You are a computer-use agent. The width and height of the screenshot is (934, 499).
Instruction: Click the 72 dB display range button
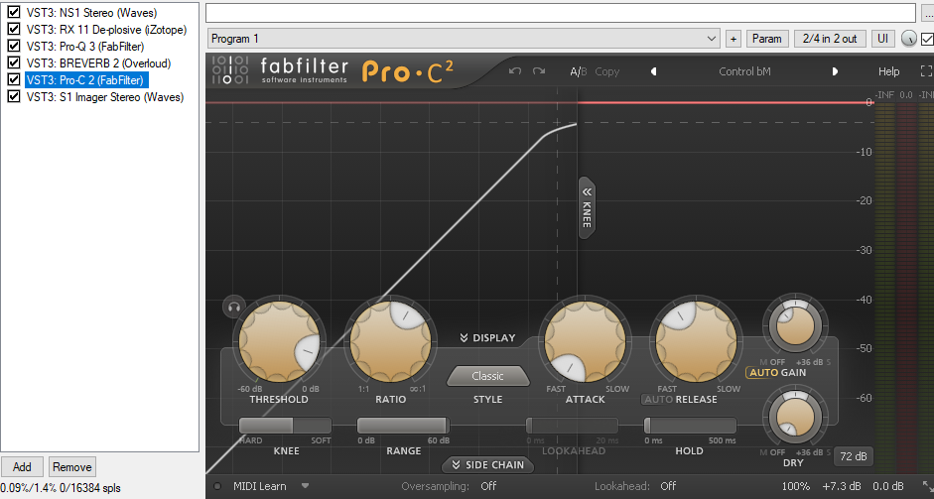pyautogui.click(x=853, y=456)
